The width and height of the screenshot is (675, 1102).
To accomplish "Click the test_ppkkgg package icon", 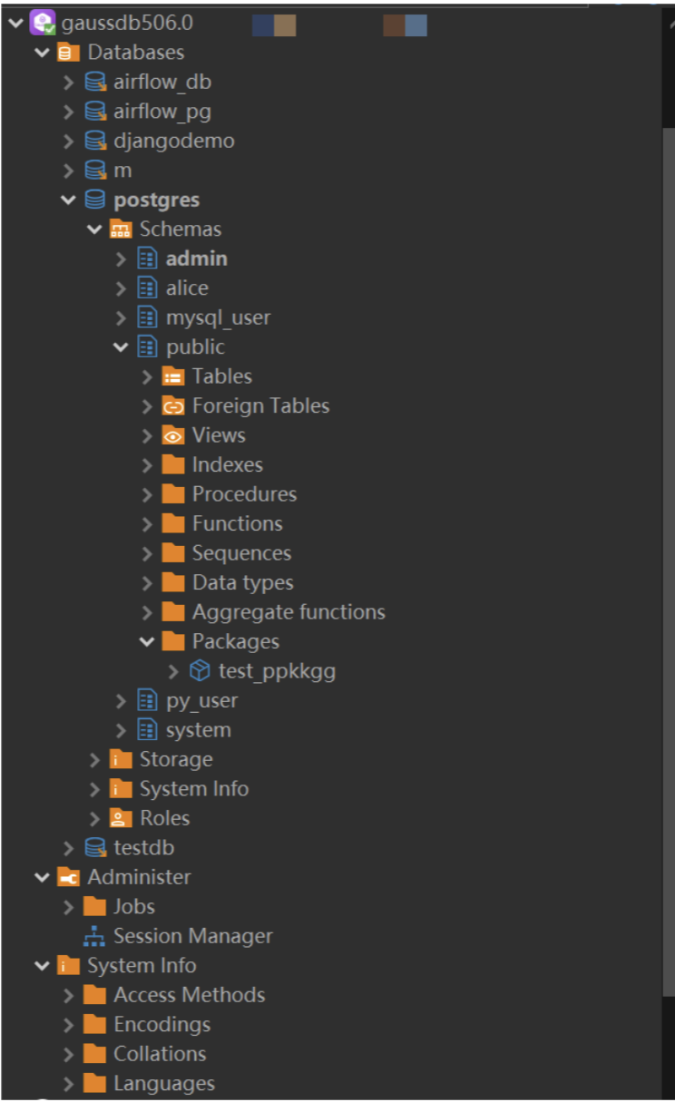I will 200,671.
